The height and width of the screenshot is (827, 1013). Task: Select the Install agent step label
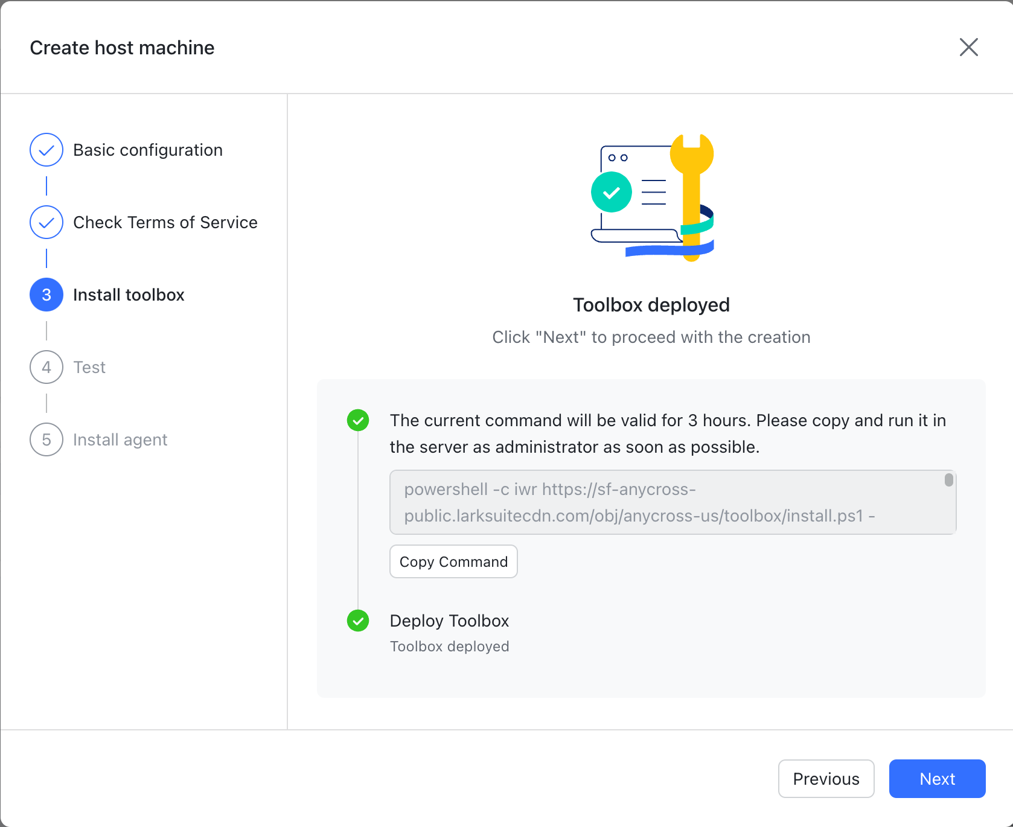(120, 439)
